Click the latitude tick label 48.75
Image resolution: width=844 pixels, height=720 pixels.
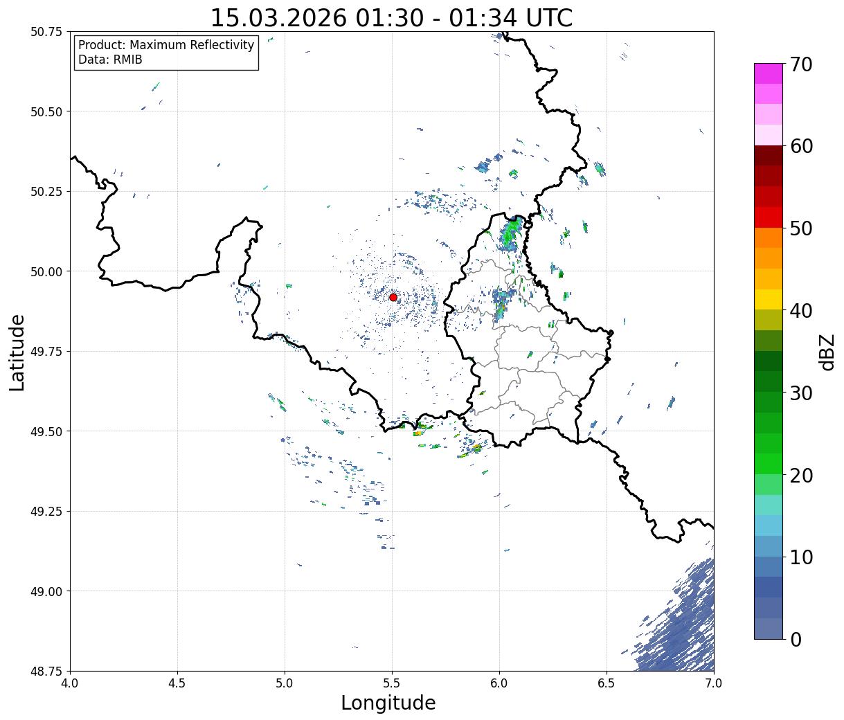(x=46, y=671)
